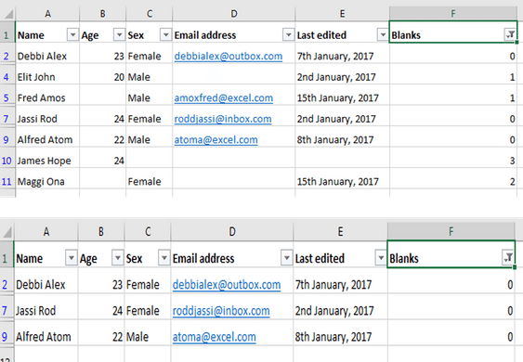The width and height of the screenshot is (523, 362).
Task: Select column E header in top table
Action: click(342, 14)
